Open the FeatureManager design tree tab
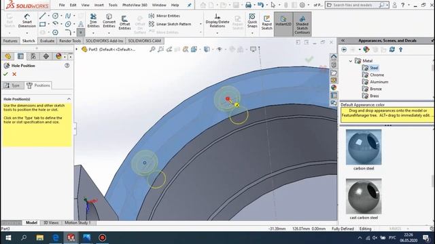The height and width of the screenshot is (244, 435). pos(7,56)
